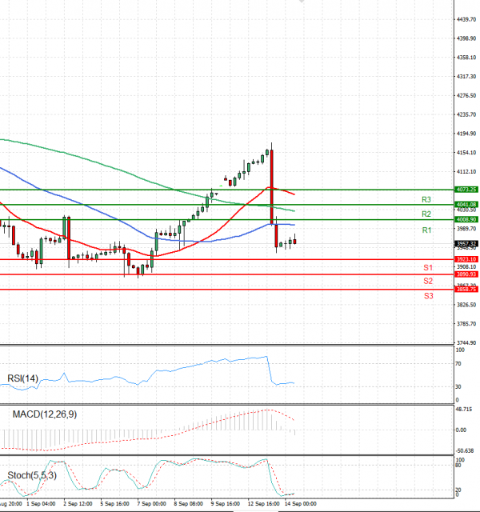Click the red 3858.75 price tag
The image size is (480, 512).
pos(466,290)
